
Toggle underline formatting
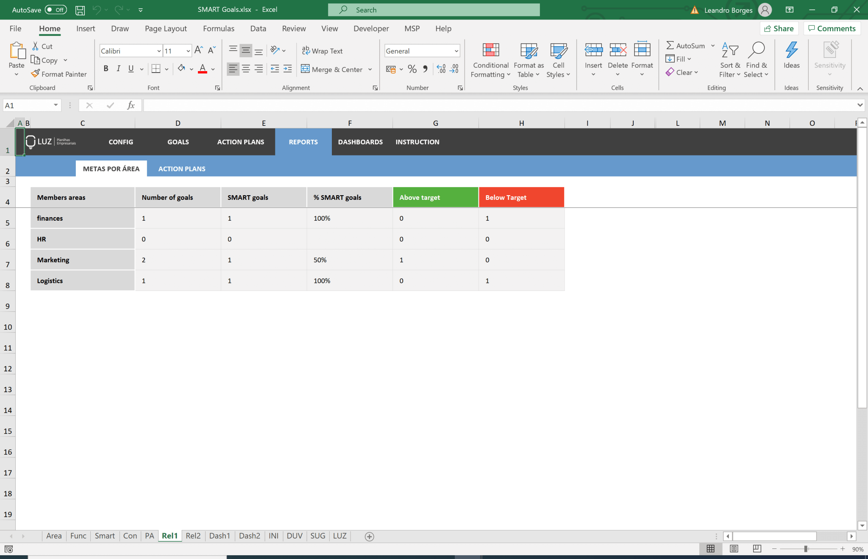click(x=131, y=68)
